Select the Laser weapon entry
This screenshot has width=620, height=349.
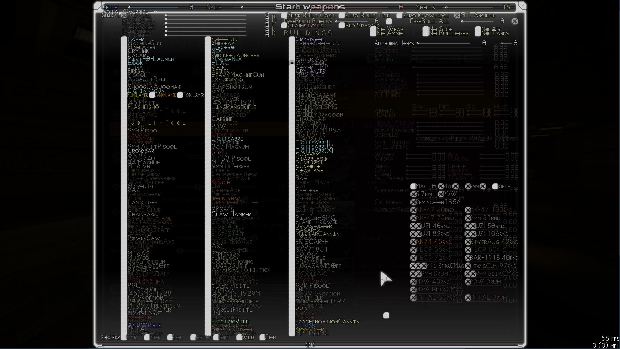(136, 39)
